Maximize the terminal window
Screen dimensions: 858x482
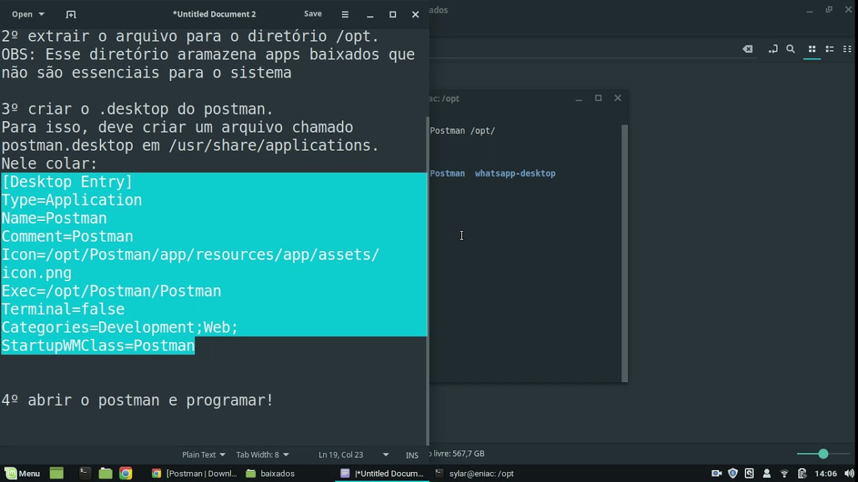click(x=599, y=98)
